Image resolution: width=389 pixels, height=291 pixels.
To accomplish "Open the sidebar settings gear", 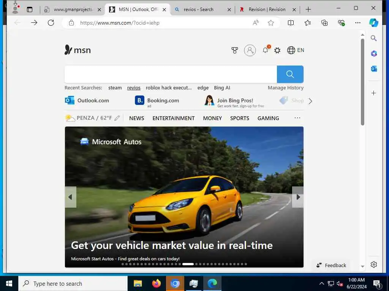I will pyautogui.click(x=374, y=264).
